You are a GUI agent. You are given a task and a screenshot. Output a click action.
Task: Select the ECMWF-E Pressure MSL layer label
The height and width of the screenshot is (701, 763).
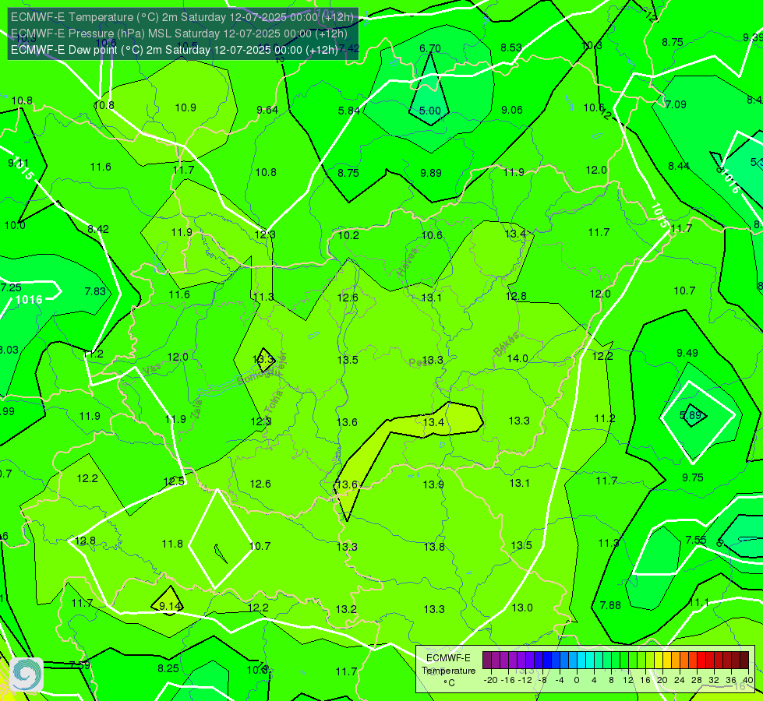pyautogui.click(x=179, y=33)
